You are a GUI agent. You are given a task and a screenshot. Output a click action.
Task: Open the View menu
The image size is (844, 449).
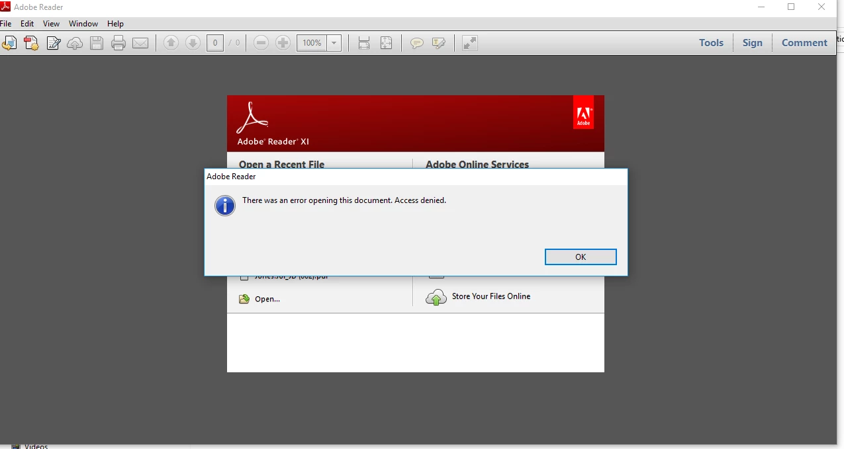click(52, 24)
